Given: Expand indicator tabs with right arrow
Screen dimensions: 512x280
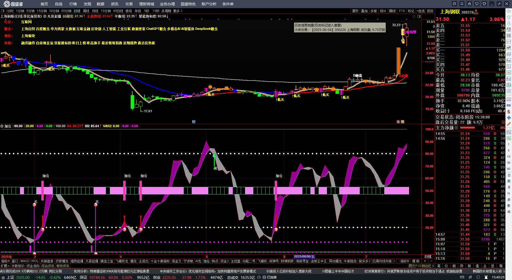Looking at the screenshot, I should tap(394, 261).
